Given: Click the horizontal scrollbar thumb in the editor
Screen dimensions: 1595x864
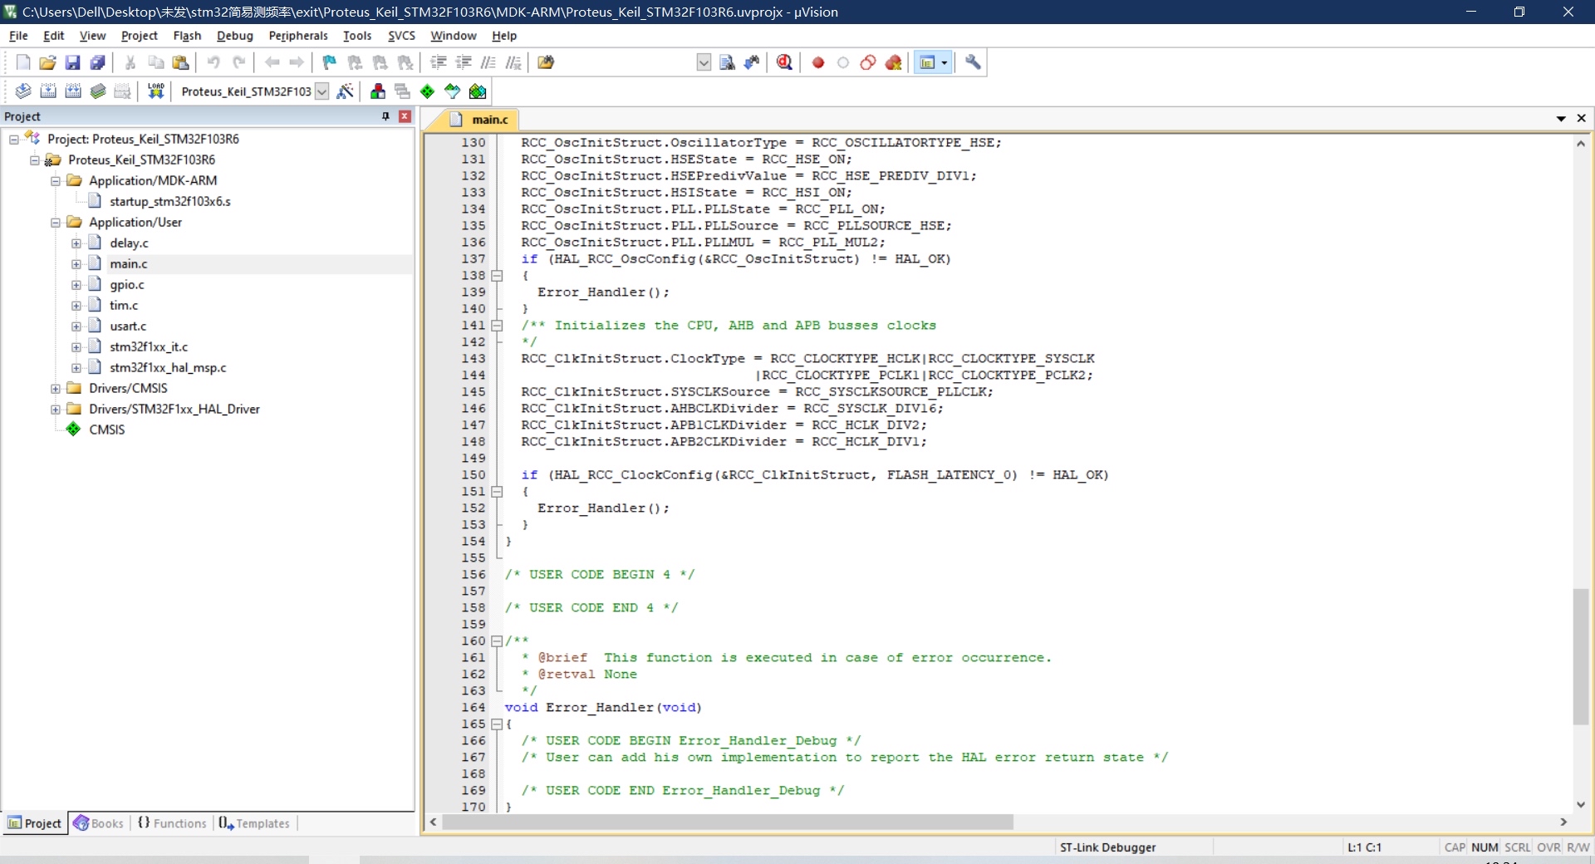Looking at the screenshot, I should 728,822.
